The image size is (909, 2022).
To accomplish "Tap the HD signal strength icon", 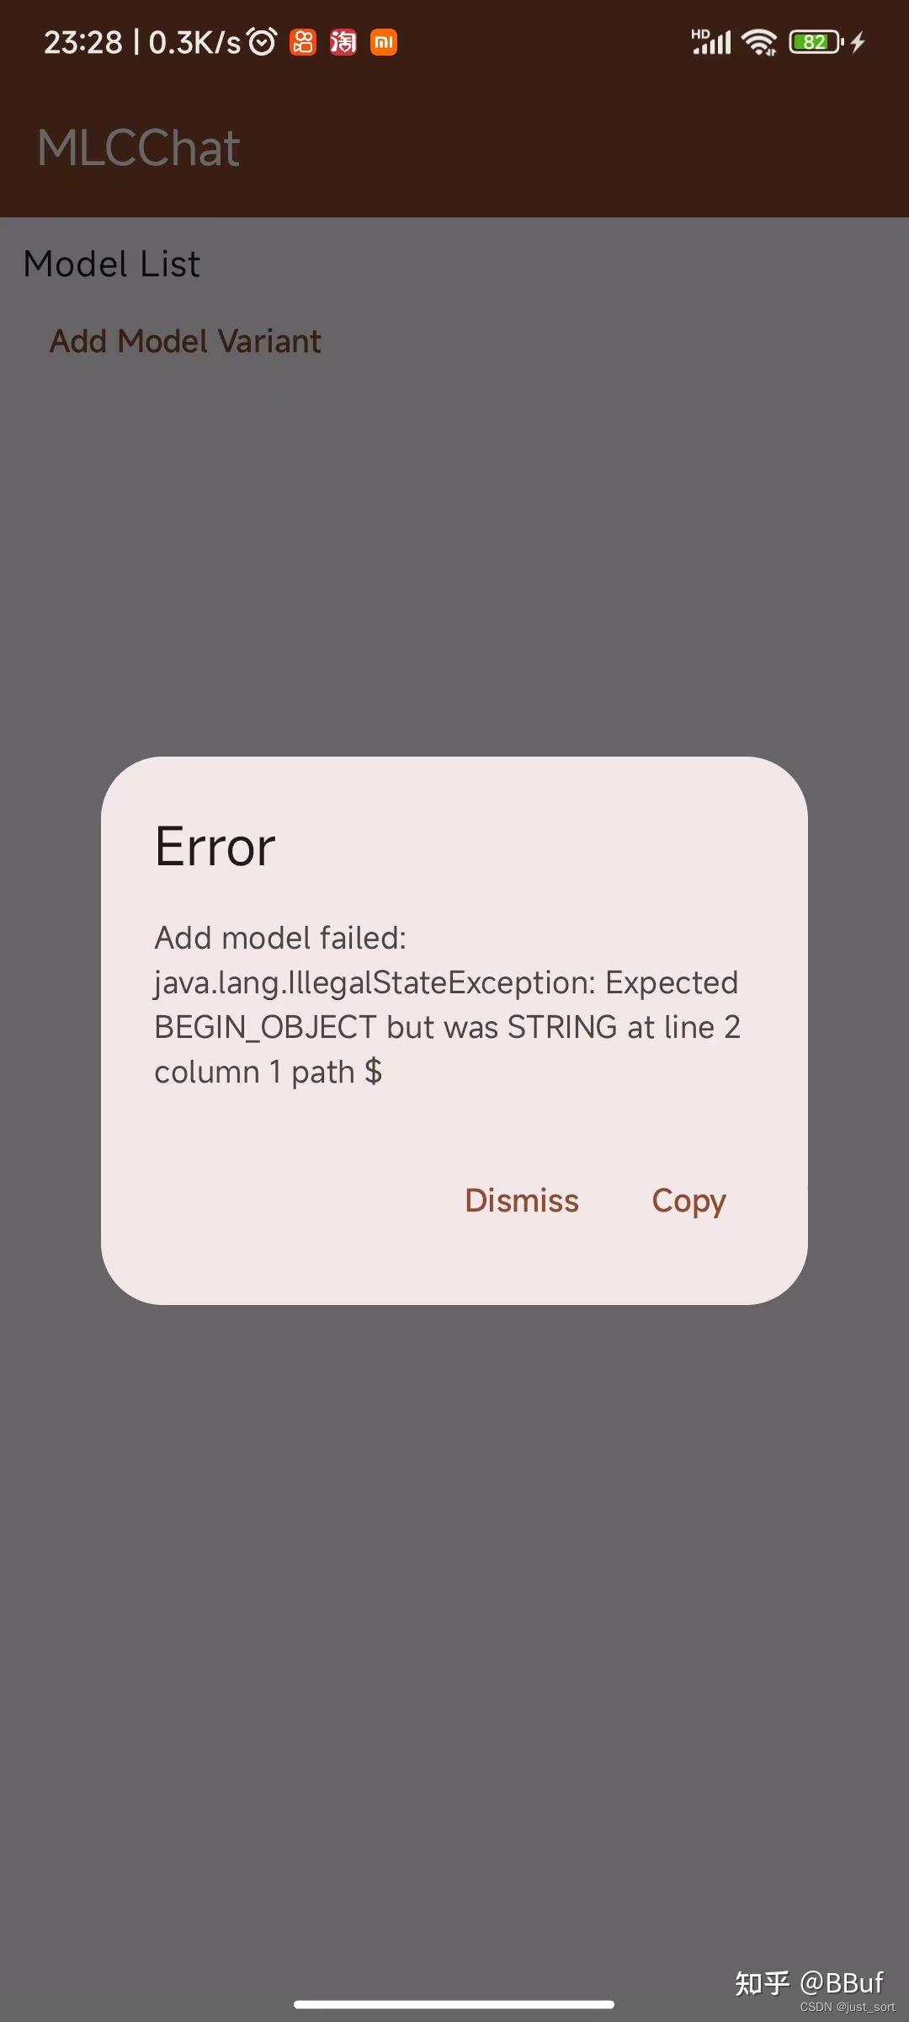I will tap(711, 41).
